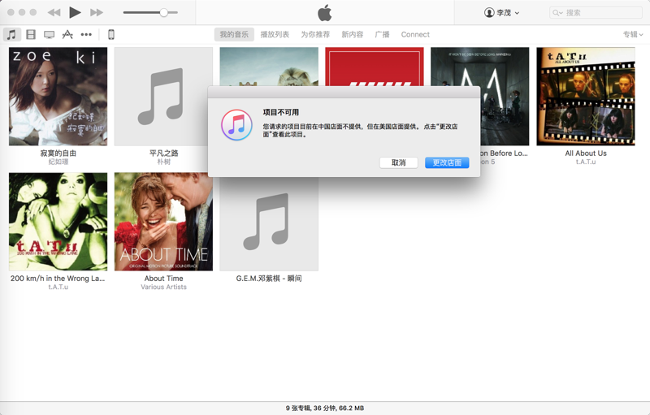Viewport: 650px width, 415px height.
Task: Open the 200 km/h in the Wrong Lane cover
Action: [58, 222]
